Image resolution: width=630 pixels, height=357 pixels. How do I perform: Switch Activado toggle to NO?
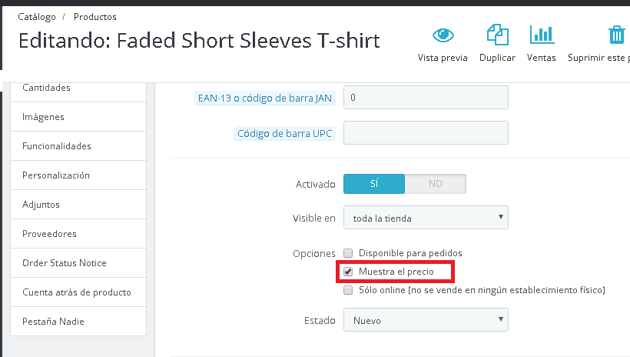tap(435, 185)
